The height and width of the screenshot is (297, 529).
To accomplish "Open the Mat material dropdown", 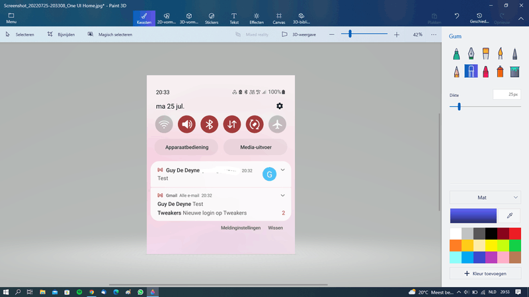I will [x=485, y=197].
